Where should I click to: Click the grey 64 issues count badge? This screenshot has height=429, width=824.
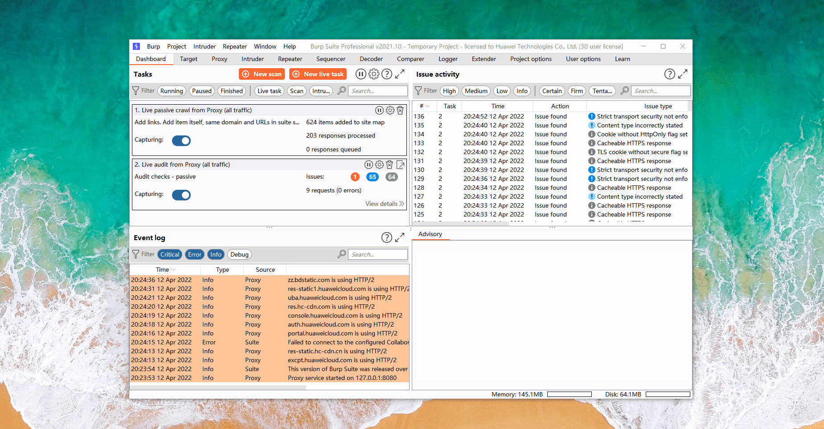[x=392, y=177]
